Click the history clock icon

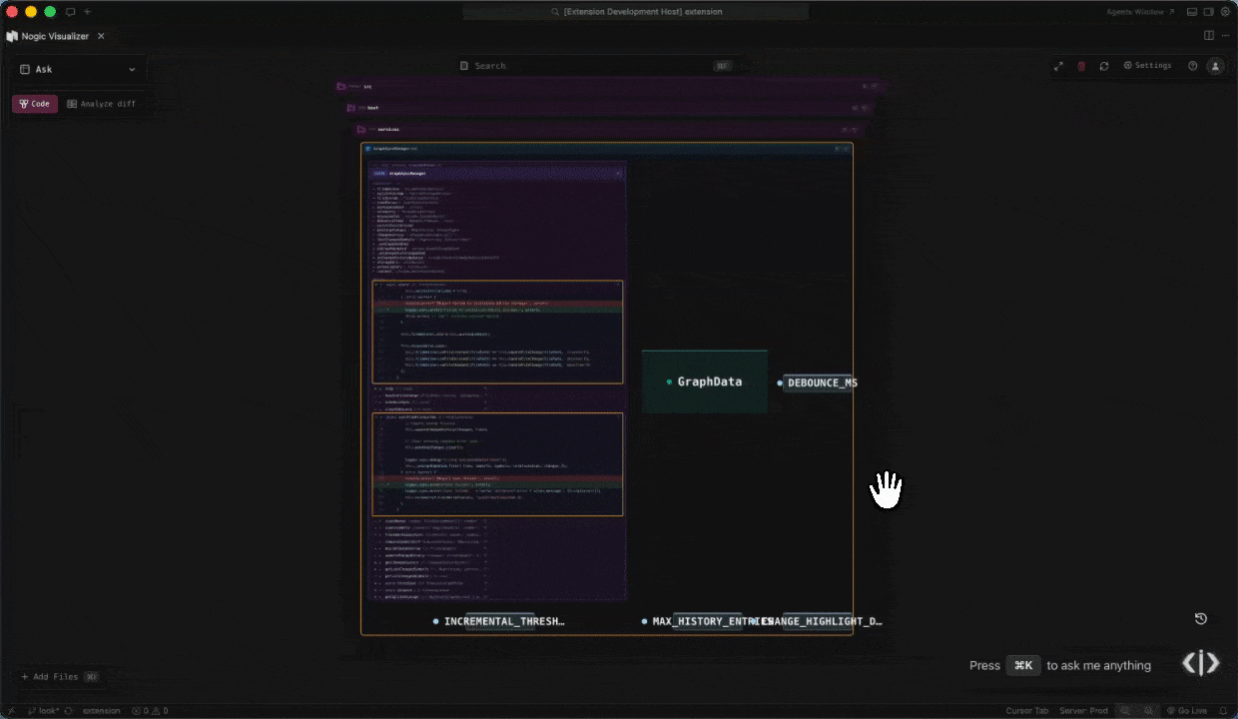pos(1201,618)
